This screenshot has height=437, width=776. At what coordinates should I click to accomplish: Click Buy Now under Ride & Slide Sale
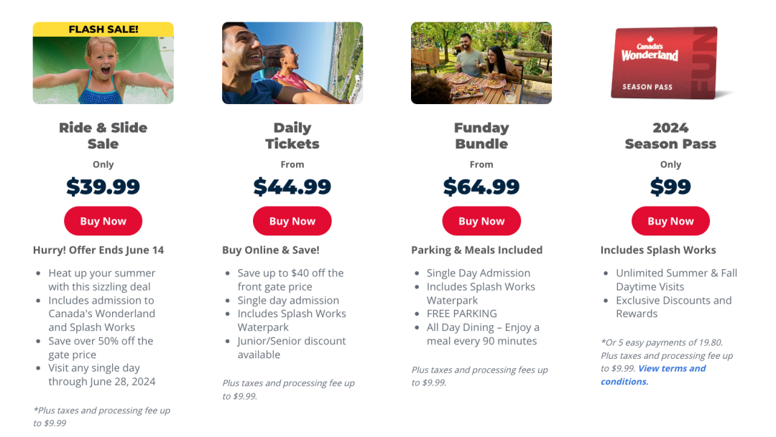pos(103,221)
